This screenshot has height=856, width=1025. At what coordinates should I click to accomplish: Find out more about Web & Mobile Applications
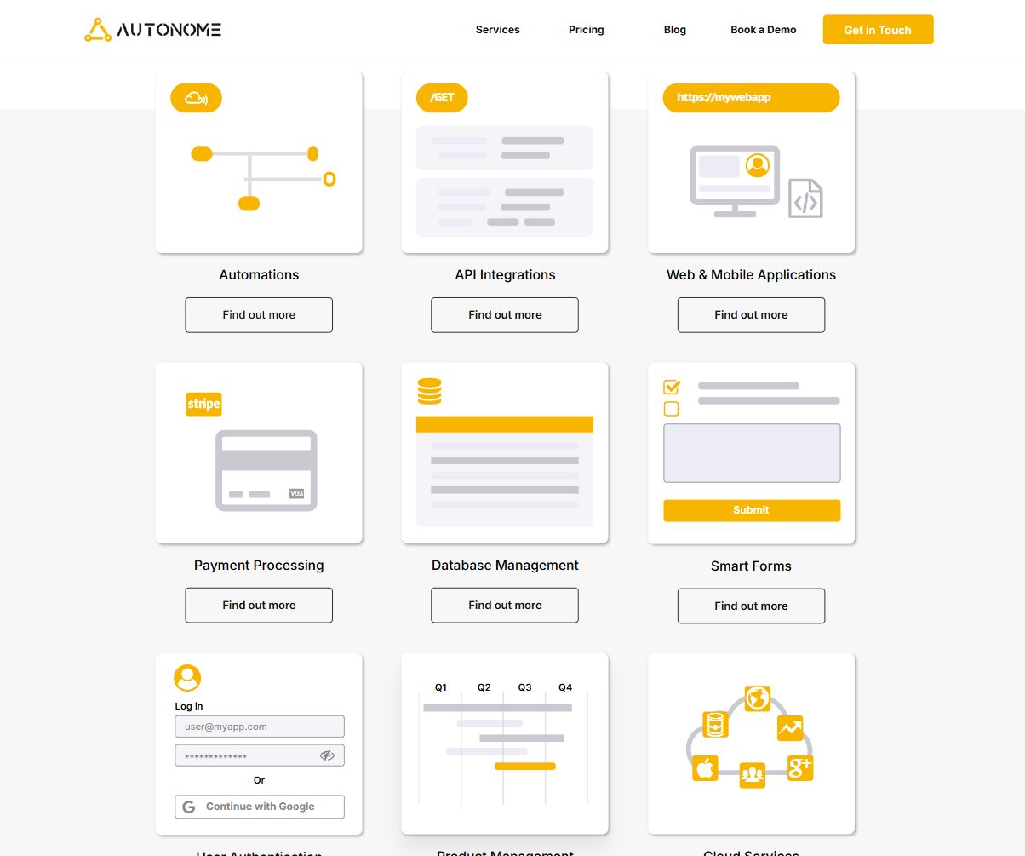point(751,315)
